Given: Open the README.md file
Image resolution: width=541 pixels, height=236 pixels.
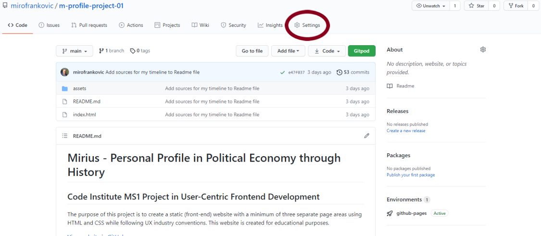Looking at the screenshot, I should (x=87, y=101).
